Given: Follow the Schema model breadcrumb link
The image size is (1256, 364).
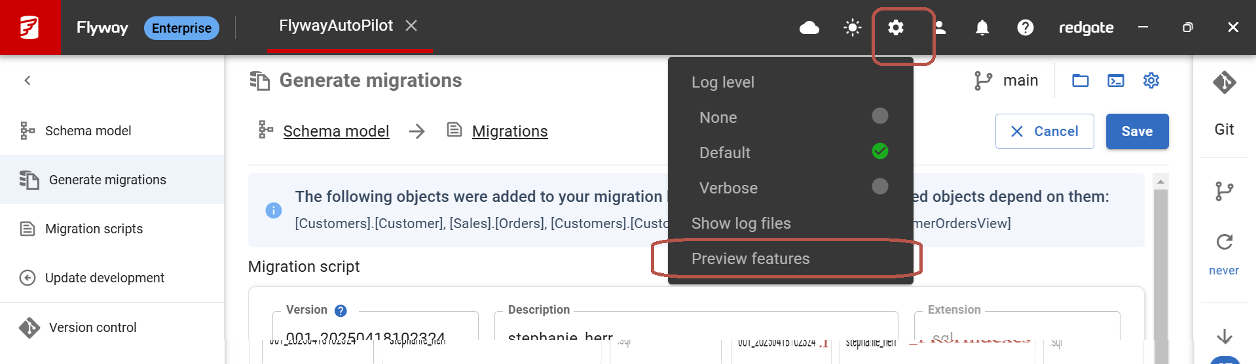Looking at the screenshot, I should [x=336, y=131].
